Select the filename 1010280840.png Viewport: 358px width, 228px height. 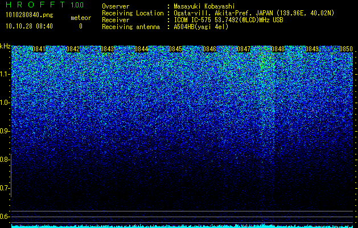tap(30, 15)
